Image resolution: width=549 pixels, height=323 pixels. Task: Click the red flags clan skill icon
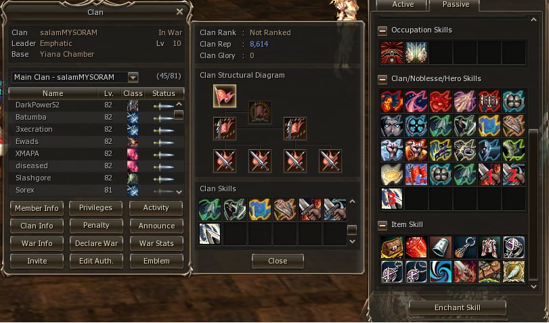(x=416, y=174)
